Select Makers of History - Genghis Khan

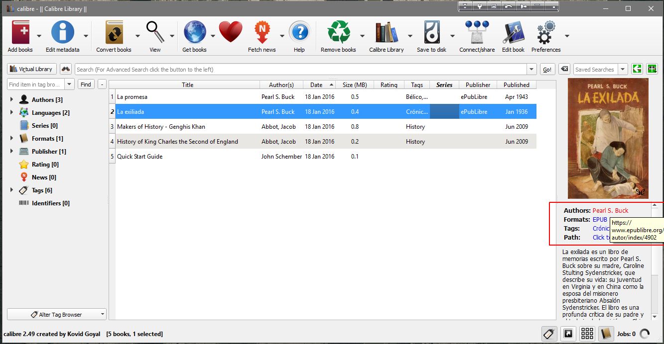click(x=322, y=127)
